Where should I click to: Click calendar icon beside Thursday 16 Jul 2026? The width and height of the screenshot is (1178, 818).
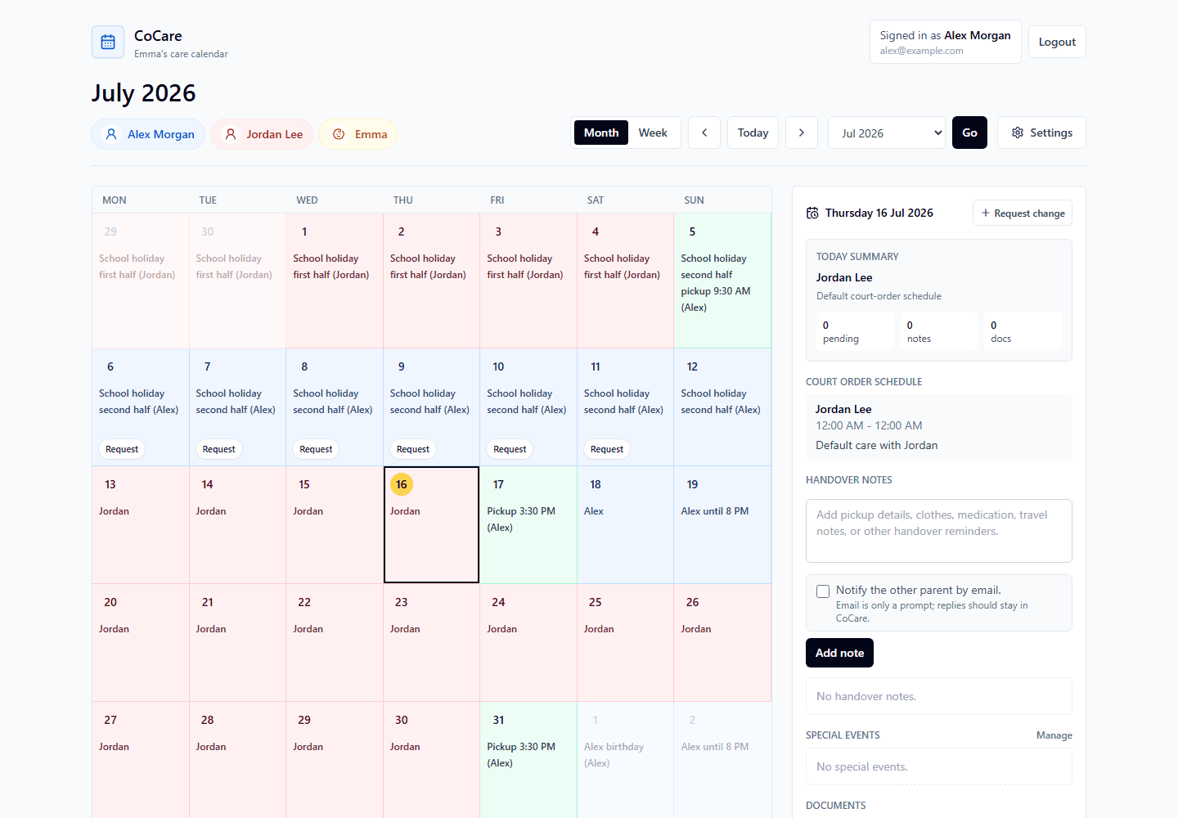(x=812, y=213)
